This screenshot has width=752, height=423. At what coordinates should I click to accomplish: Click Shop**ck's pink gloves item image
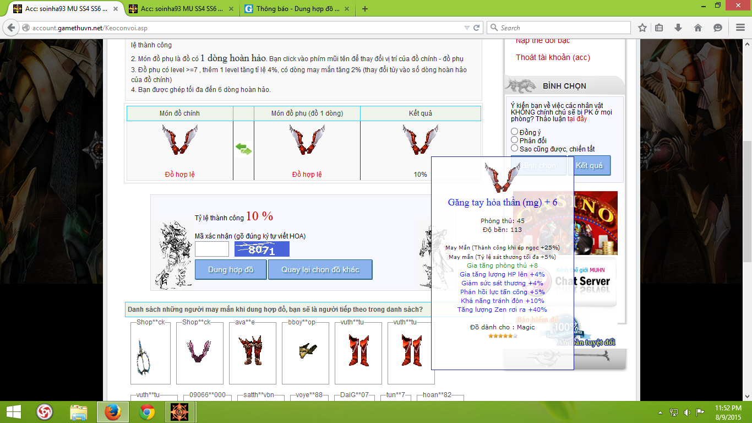click(x=200, y=351)
